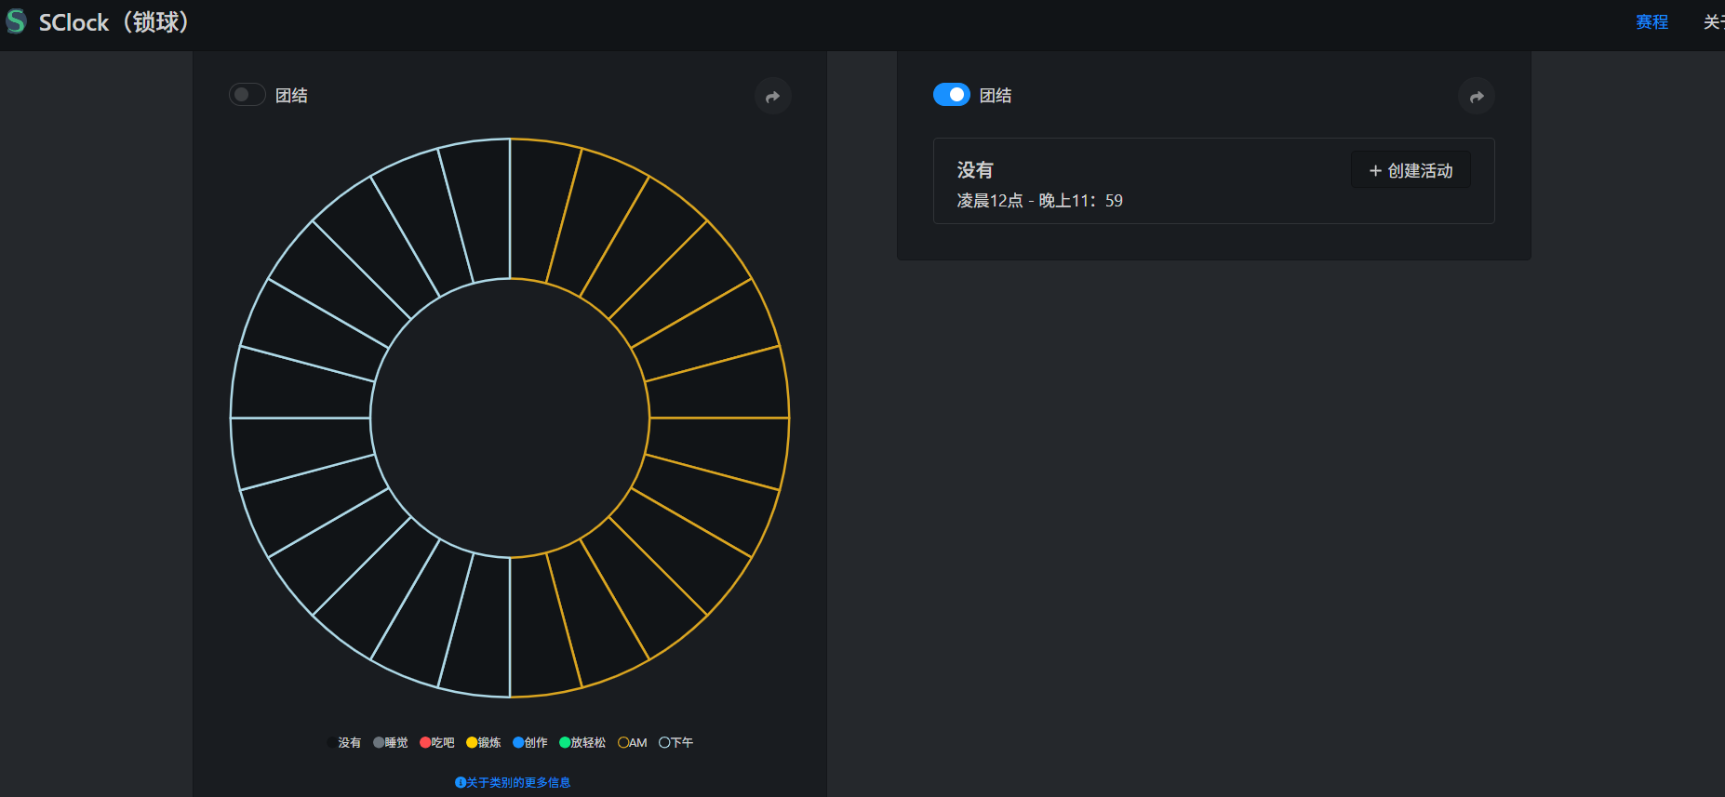The image size is (1725, 797).
Task: Click the 团结 label in the activity panel
Action: tap(996, 96)
